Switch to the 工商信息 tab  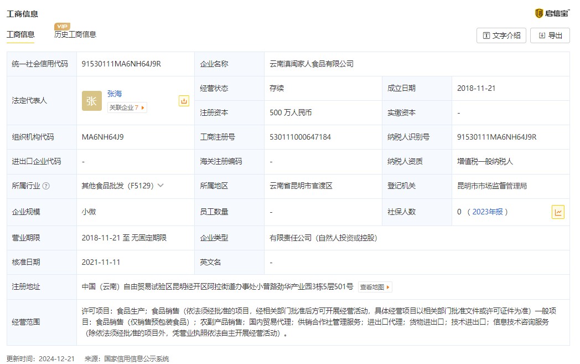(20, 34)
